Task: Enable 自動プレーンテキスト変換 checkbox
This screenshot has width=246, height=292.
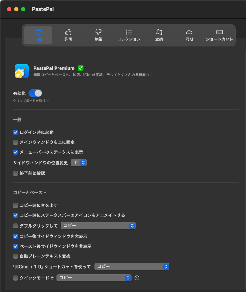Action: coord(16,256)
